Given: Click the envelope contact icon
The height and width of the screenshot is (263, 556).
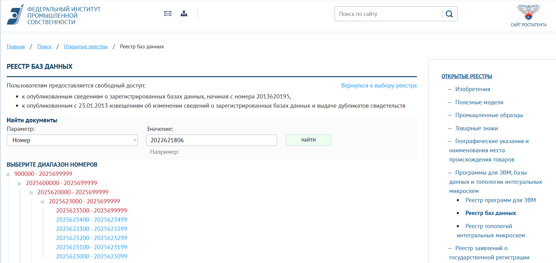Looking at the screenshot, I should (x=168, y=13).
